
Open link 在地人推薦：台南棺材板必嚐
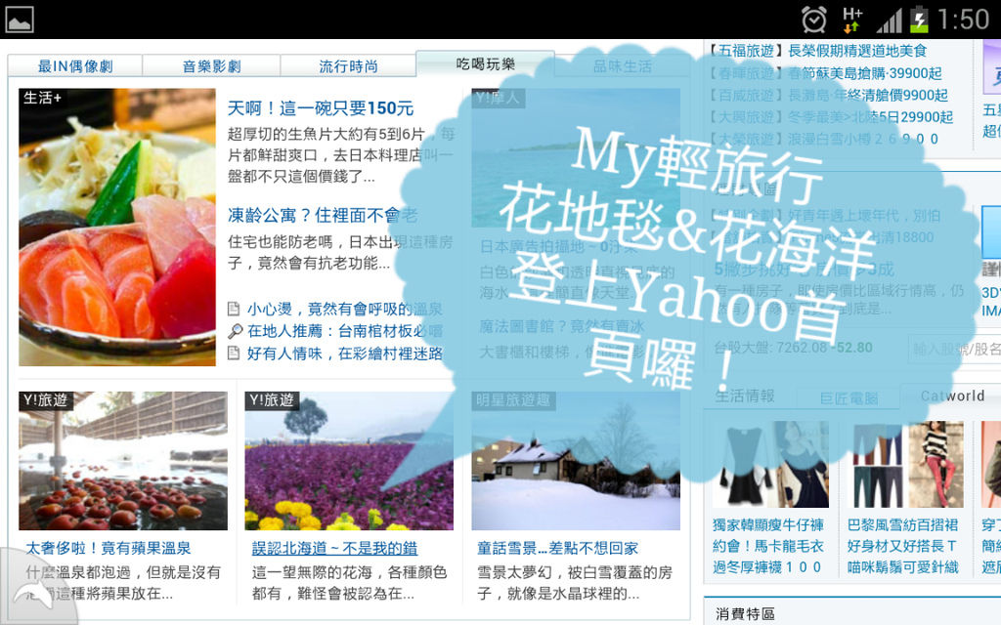click(x=345, y=331)
